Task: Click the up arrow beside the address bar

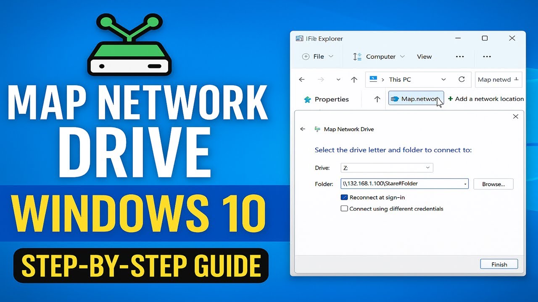Action: pyautogui.click(x=354, y=79)
